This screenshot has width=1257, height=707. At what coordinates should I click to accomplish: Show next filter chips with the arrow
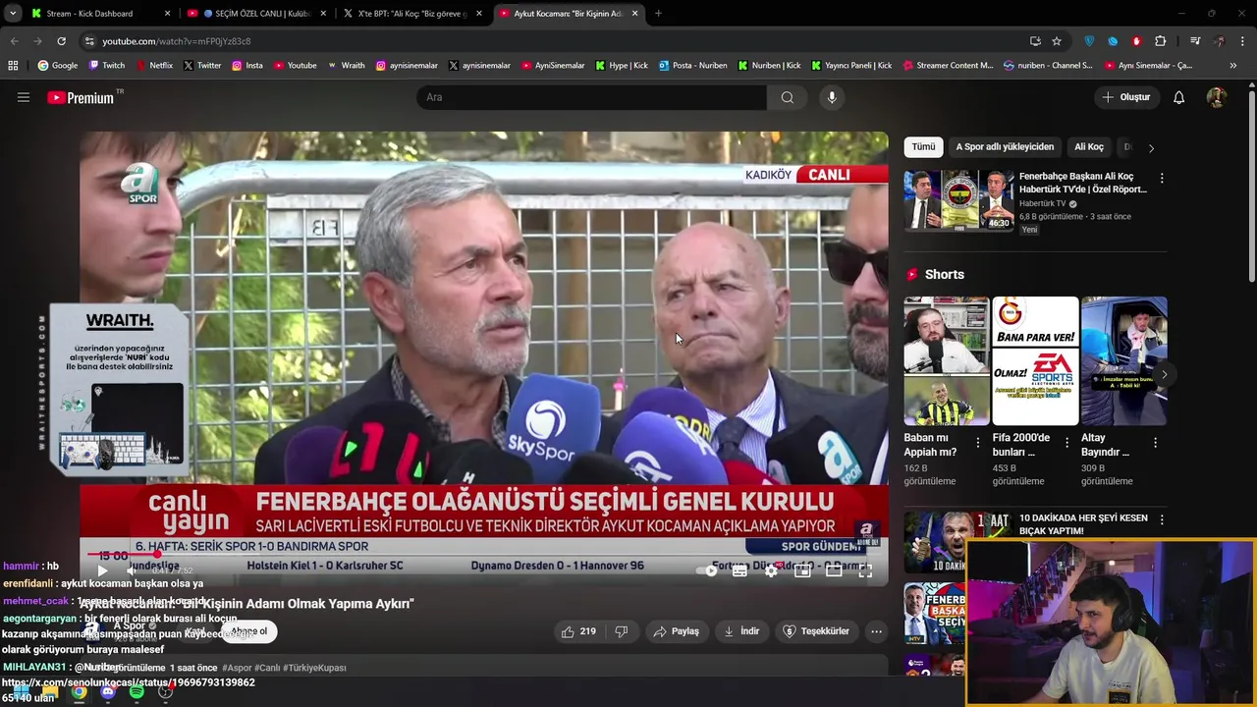click(1151, 147)
